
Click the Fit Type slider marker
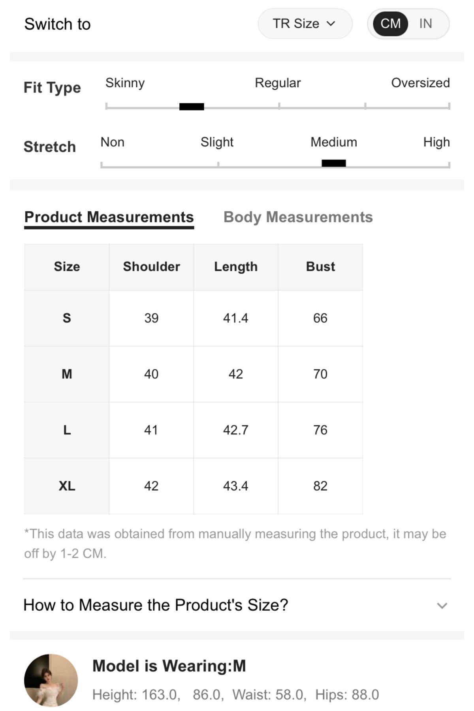[192, 106]
